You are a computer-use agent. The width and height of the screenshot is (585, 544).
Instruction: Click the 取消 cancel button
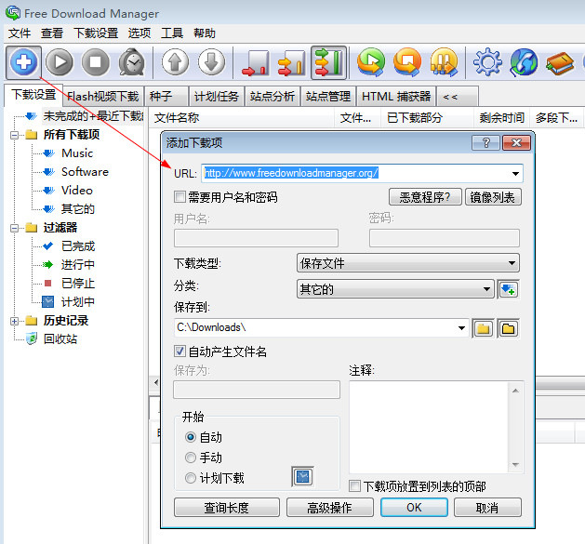[487, 508]
